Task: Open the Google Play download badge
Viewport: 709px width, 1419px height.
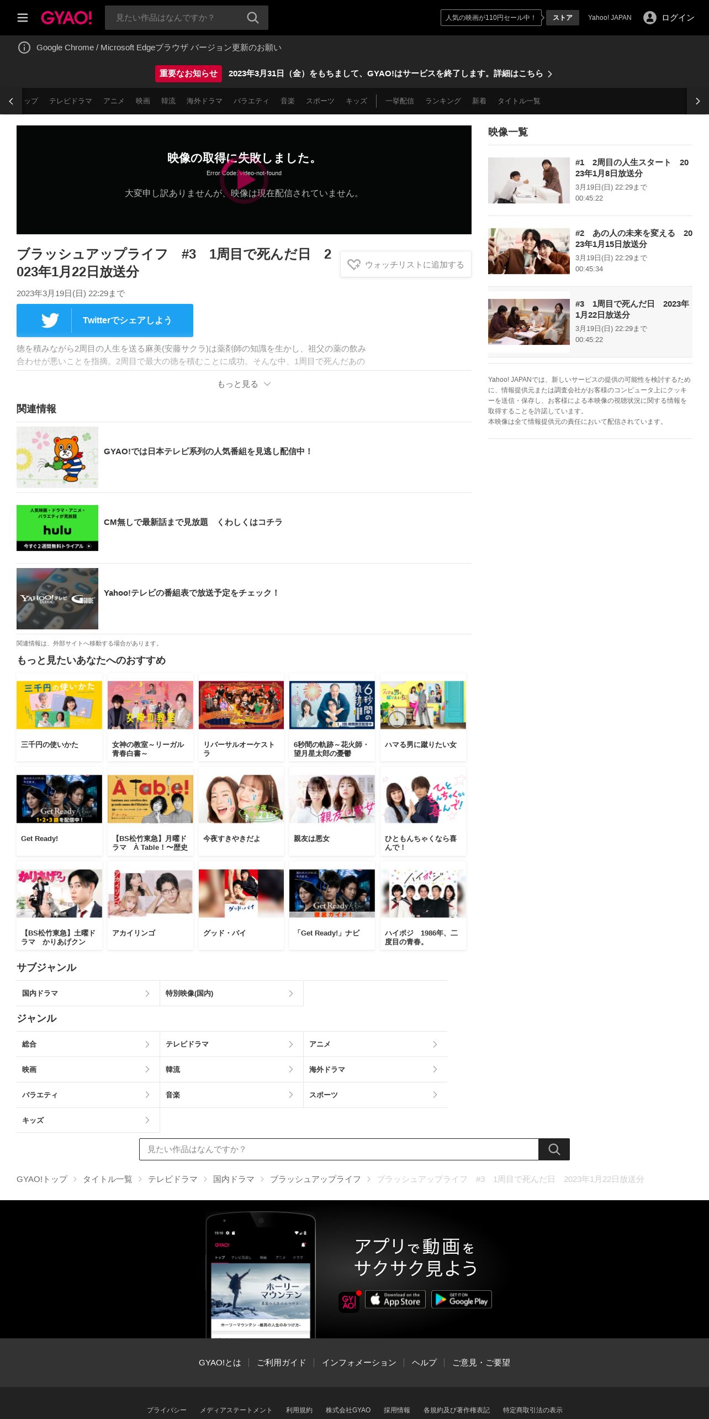Action: [462, 1300]
